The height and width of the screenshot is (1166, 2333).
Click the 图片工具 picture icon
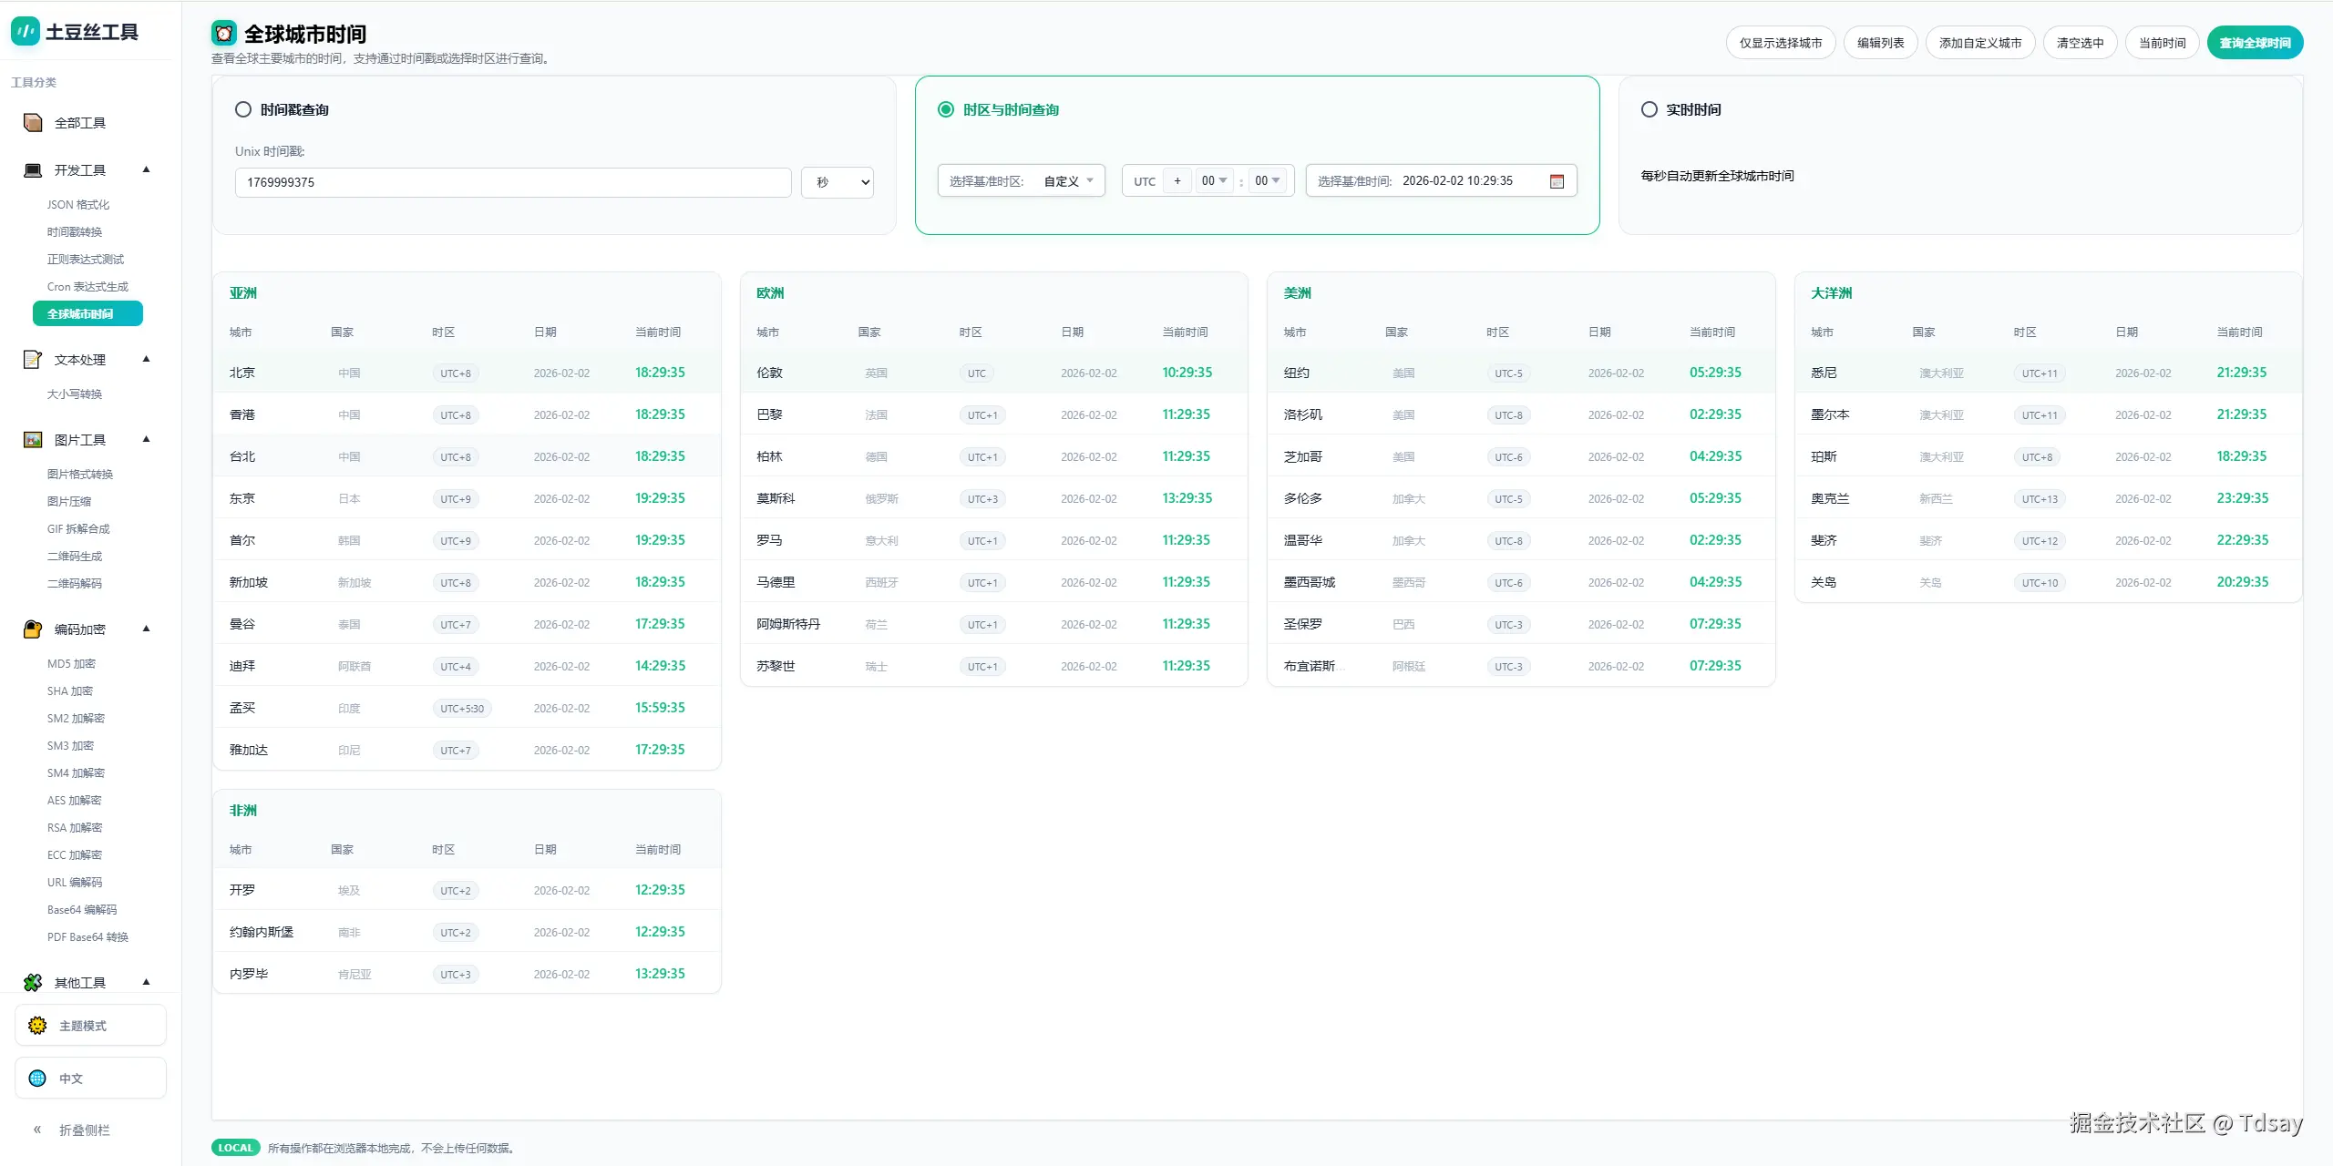pos(33,440)
